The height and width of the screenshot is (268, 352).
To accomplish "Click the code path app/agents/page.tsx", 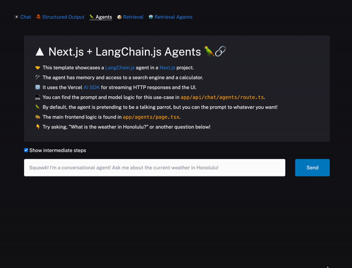I will pyautogui.click(x=151, y=117).
